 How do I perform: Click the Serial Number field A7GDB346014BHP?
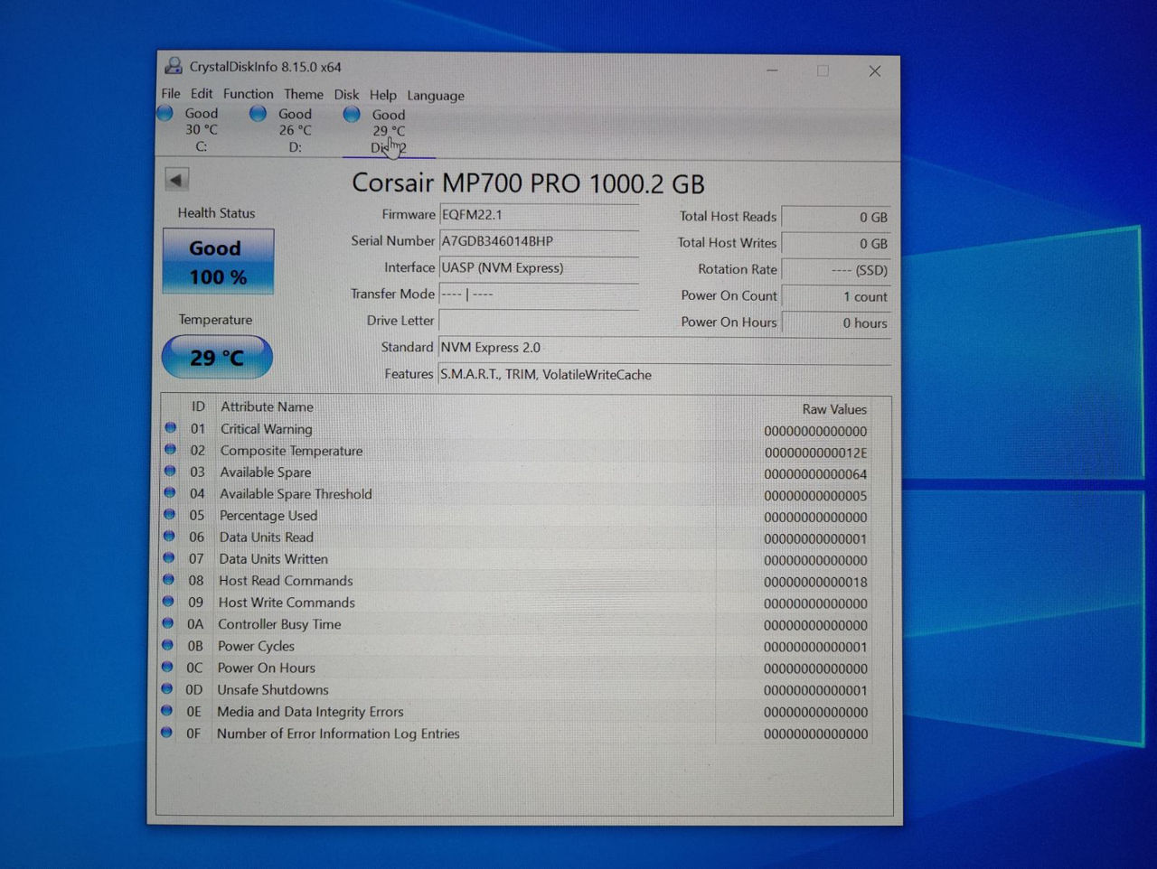(539, 241)
